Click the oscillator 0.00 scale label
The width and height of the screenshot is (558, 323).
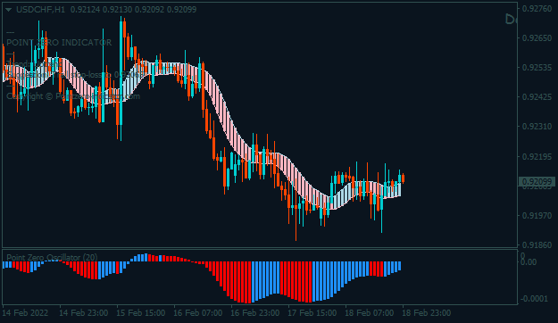coord(529,262)
